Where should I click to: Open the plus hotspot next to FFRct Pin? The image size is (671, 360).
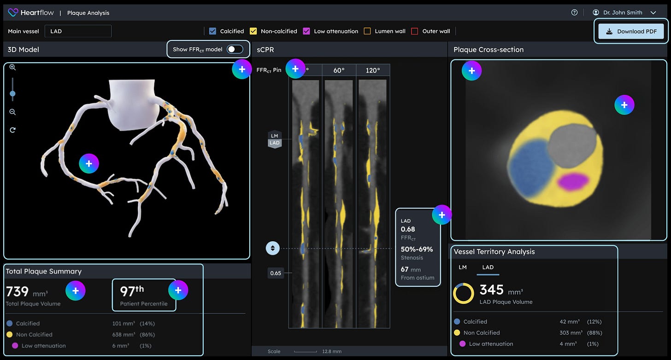[295, 69]
